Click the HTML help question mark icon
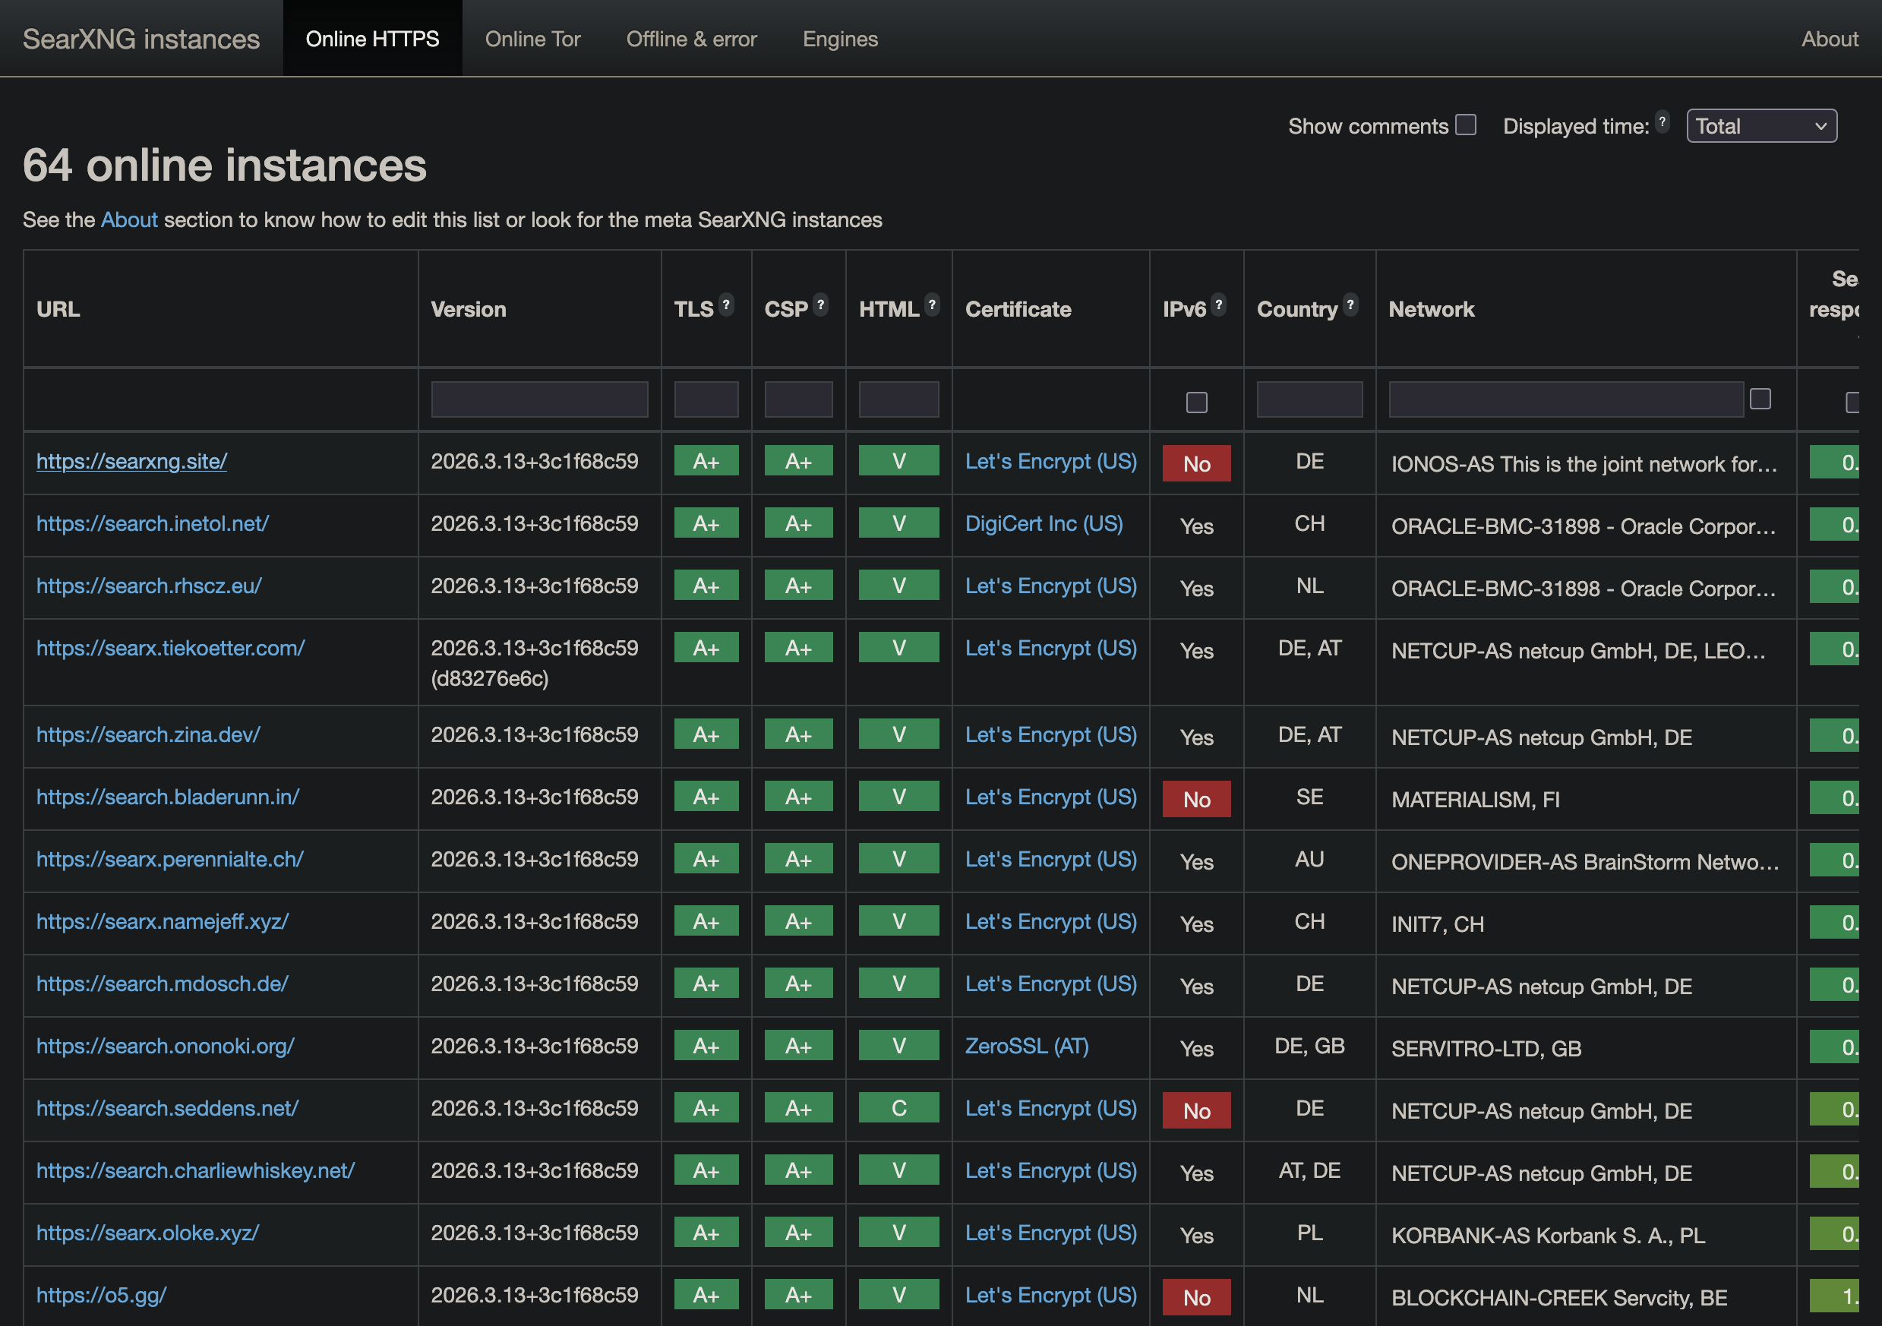 pyautogui.click(x=931, y=305)
